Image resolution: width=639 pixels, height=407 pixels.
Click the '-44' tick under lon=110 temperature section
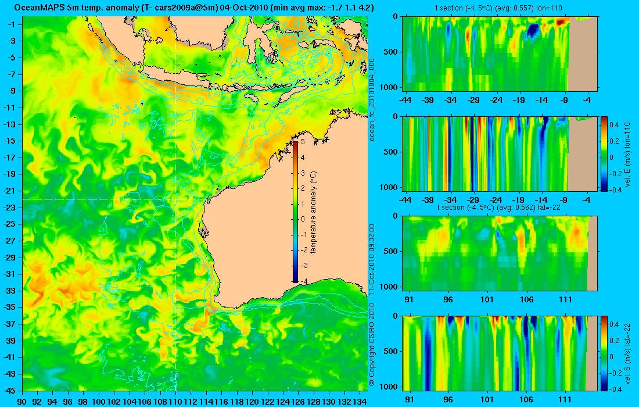[405, 99]
